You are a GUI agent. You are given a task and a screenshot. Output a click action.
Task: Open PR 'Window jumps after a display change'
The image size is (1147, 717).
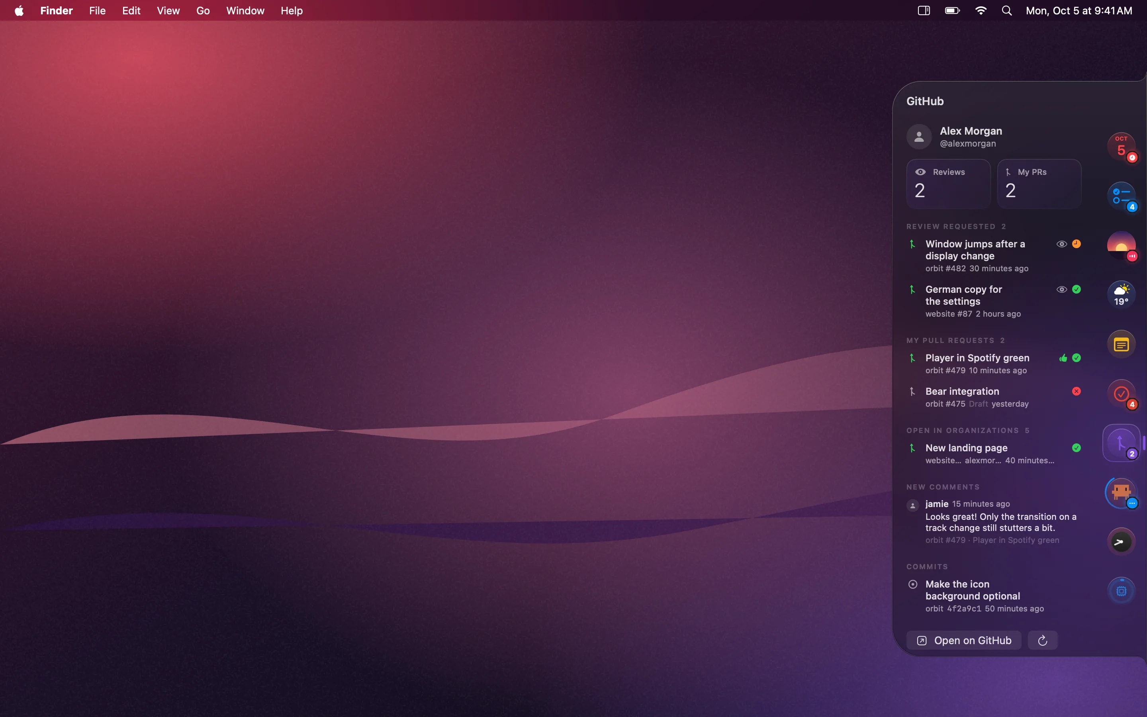pyautogui.click(x=993, y=256)
